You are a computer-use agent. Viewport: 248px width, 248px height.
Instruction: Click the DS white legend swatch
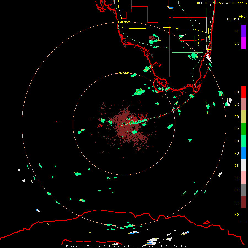tap(243, 165)
